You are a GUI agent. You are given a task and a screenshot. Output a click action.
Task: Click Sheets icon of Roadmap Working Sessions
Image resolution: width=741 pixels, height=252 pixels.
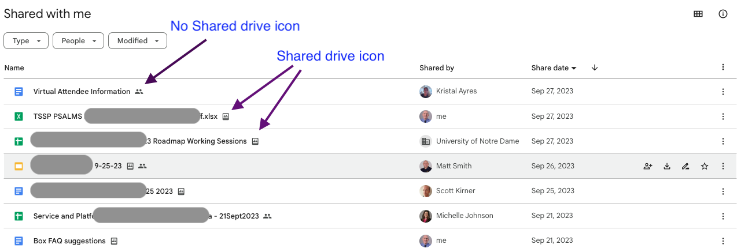19,141
